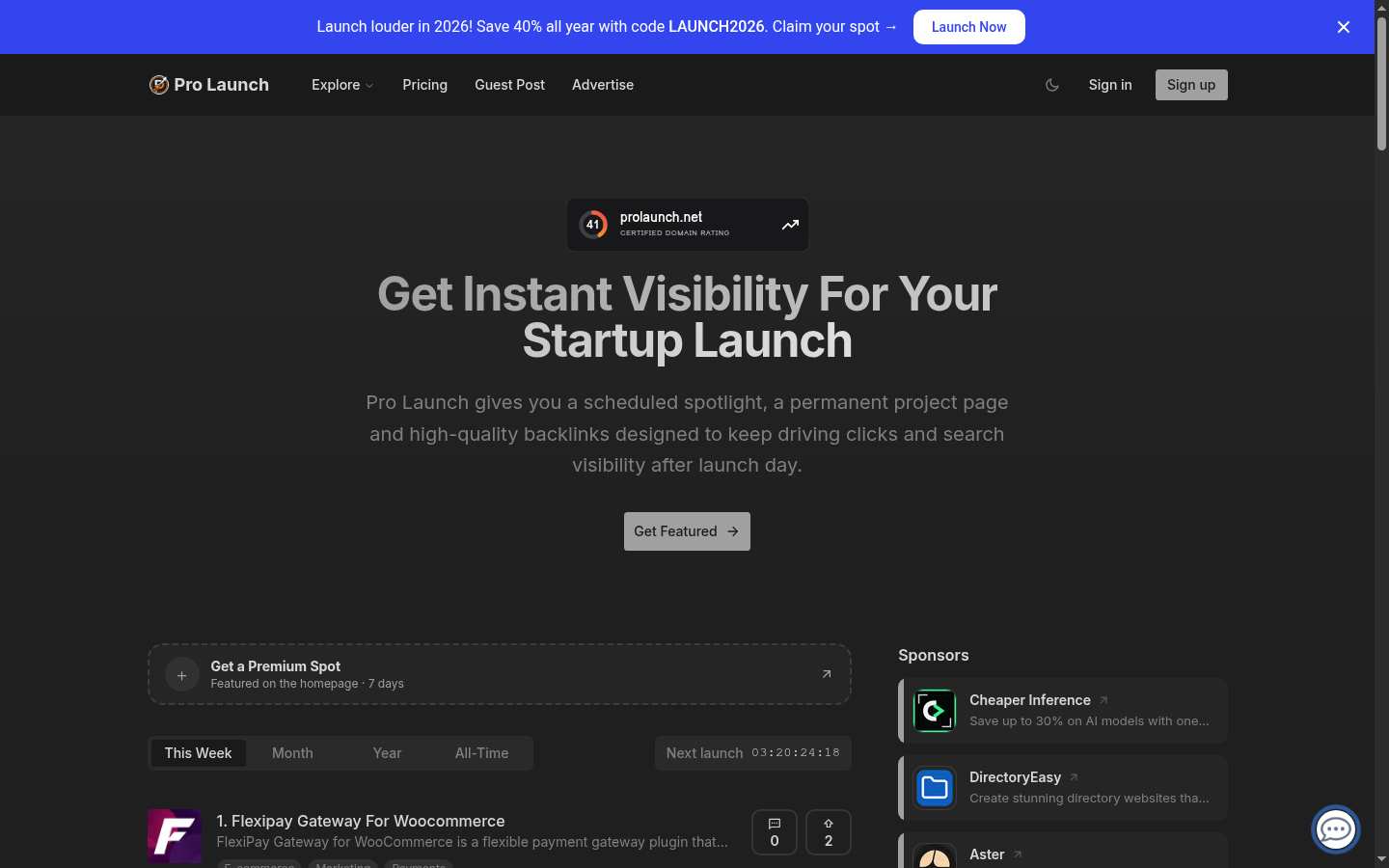Upvote Flexipay Gateway For Woocommerce

pos(829,832)
